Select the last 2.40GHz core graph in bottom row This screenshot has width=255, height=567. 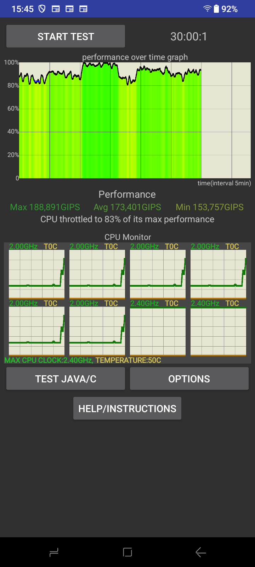point(218,331)
